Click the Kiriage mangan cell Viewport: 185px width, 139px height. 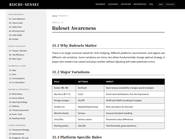click(x=64, y=101)
